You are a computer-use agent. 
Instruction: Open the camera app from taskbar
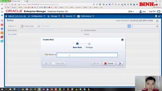27,89
